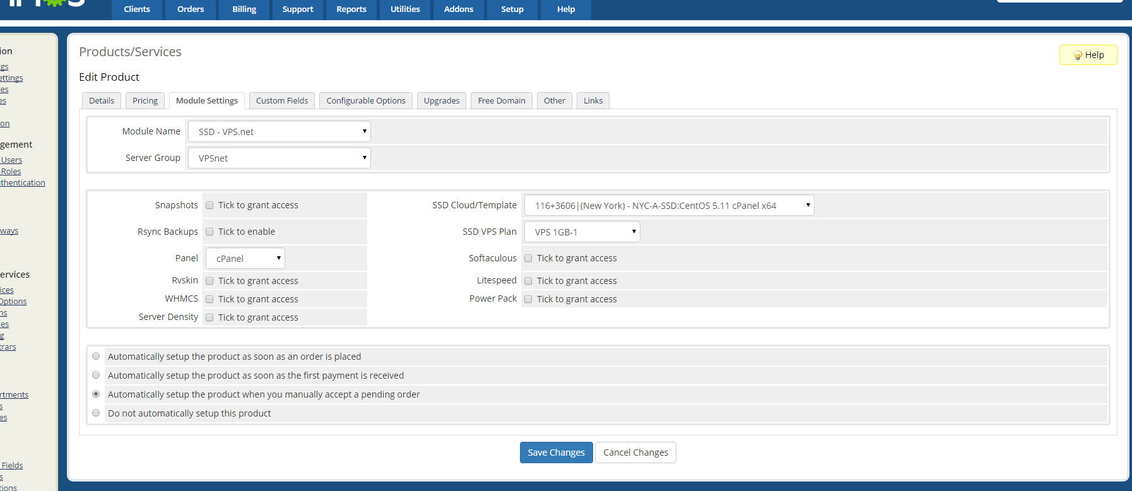Expand the Server Group dropdown
The width and height of the screenshot is (1132, 491).
click(x=279, y=158)
